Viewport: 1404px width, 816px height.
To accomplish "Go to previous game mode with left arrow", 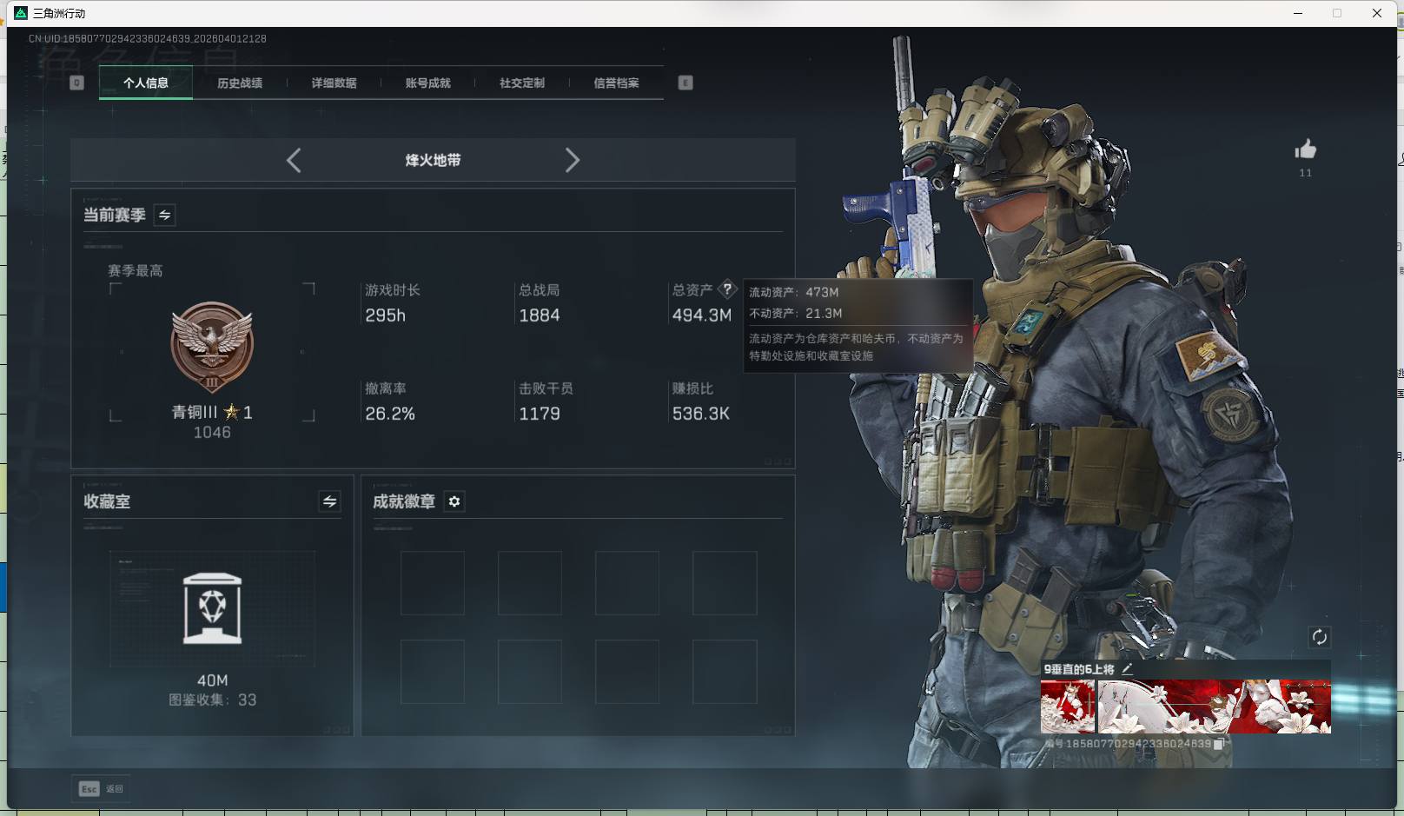I will tap(294, 161).
